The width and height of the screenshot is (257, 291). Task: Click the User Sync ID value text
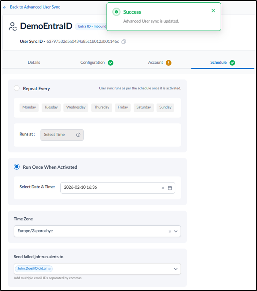coord(83,41)
